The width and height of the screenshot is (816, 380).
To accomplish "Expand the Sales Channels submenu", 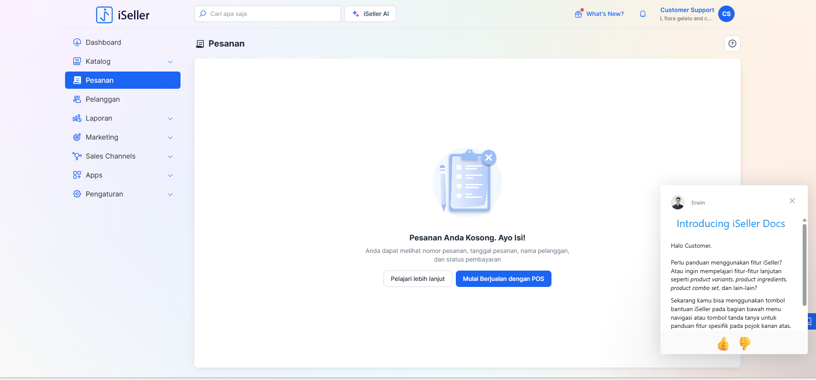I will click(x=170, y=156).
